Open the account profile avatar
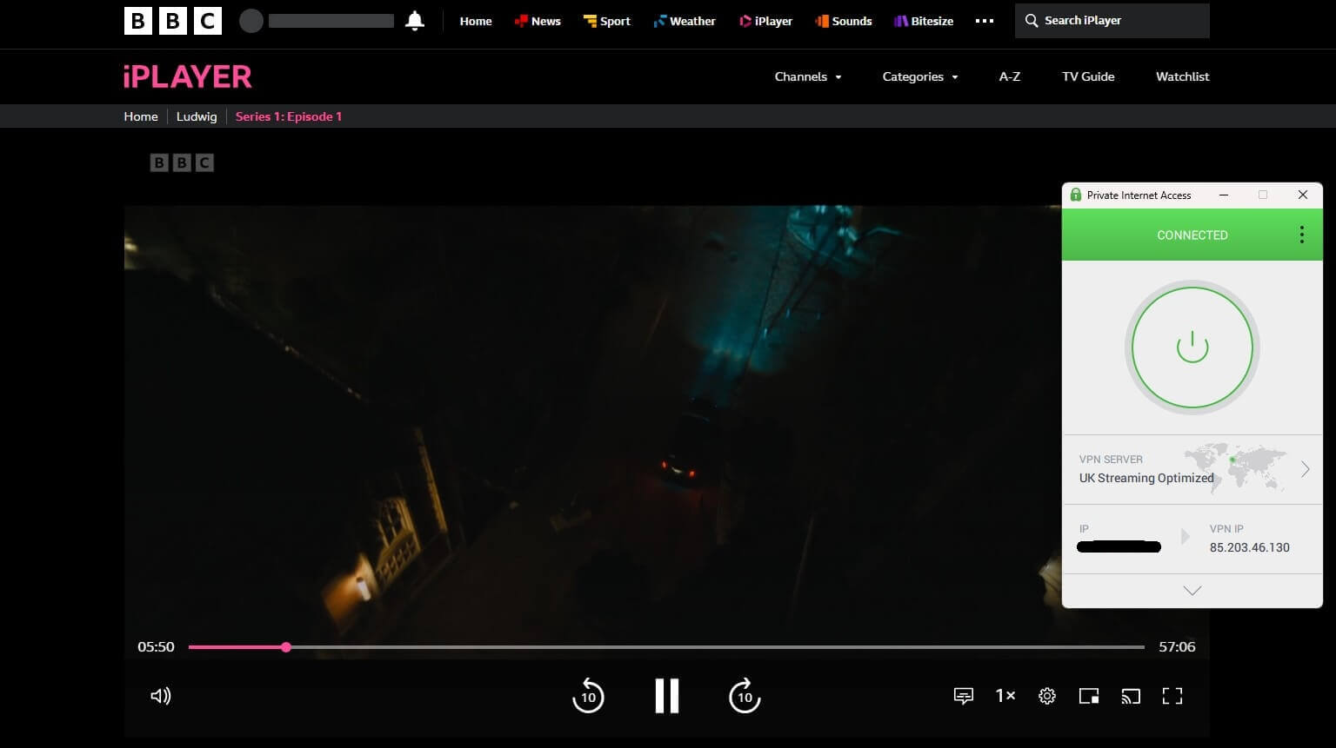This screenshot has width=1336, height=748. click(x=251, y=21)
